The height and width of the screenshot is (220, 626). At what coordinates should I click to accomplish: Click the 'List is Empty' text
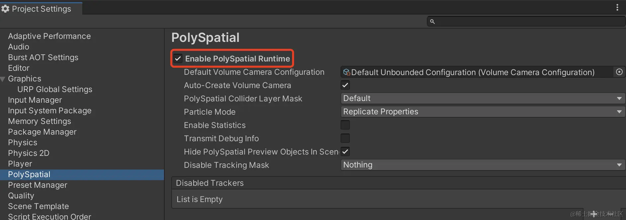(199, 199)
